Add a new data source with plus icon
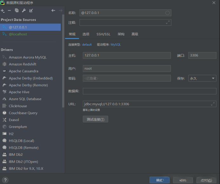The height and width of the screenshot is (184, 220). pos(3,11)
